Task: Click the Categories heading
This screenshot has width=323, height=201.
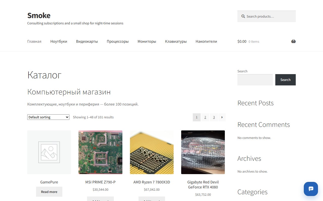Action: [252, 192]
